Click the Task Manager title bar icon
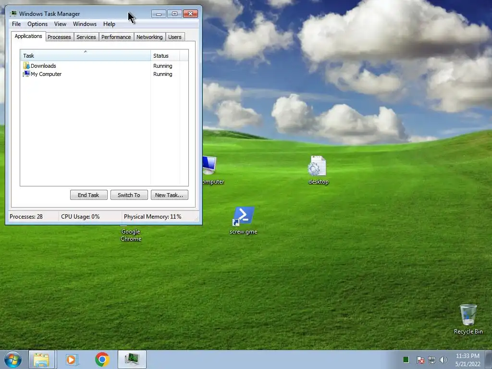492x369 pixels. [x=13, y=13]
